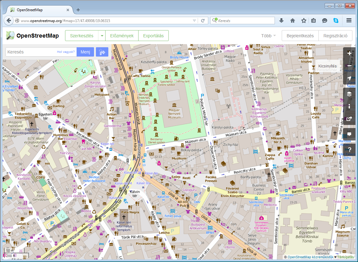Zoom out with the Kicsinyítés minus button
The image size is (358, 262).
tap(349, 66)
